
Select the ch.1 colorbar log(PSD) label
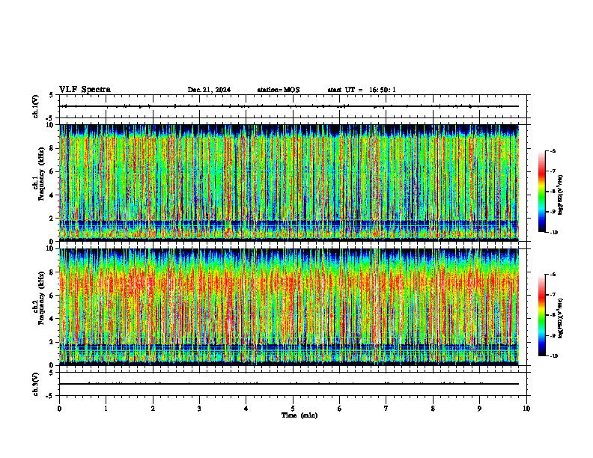click(x=560, y=195)
